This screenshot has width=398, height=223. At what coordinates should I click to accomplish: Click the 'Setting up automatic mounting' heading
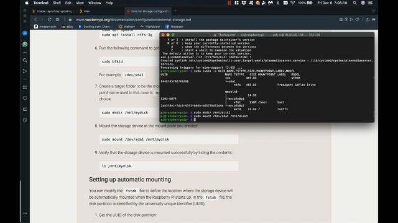130,180
